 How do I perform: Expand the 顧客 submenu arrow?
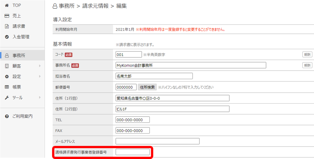pos(40,66)
